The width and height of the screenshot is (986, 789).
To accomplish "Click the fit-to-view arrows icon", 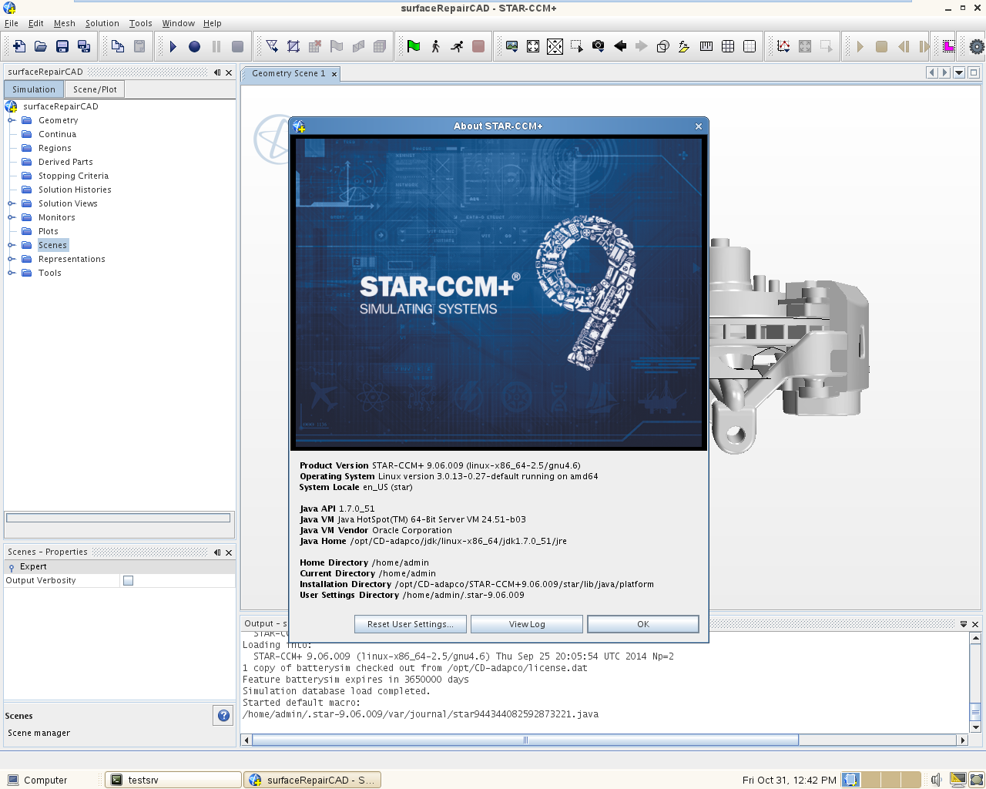I will 533,46.
